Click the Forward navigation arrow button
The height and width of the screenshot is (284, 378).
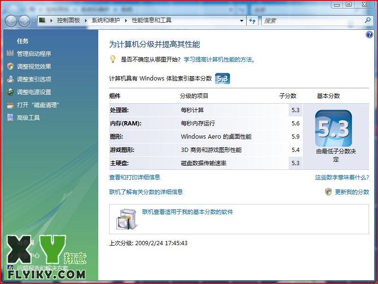tap(25, 21)
